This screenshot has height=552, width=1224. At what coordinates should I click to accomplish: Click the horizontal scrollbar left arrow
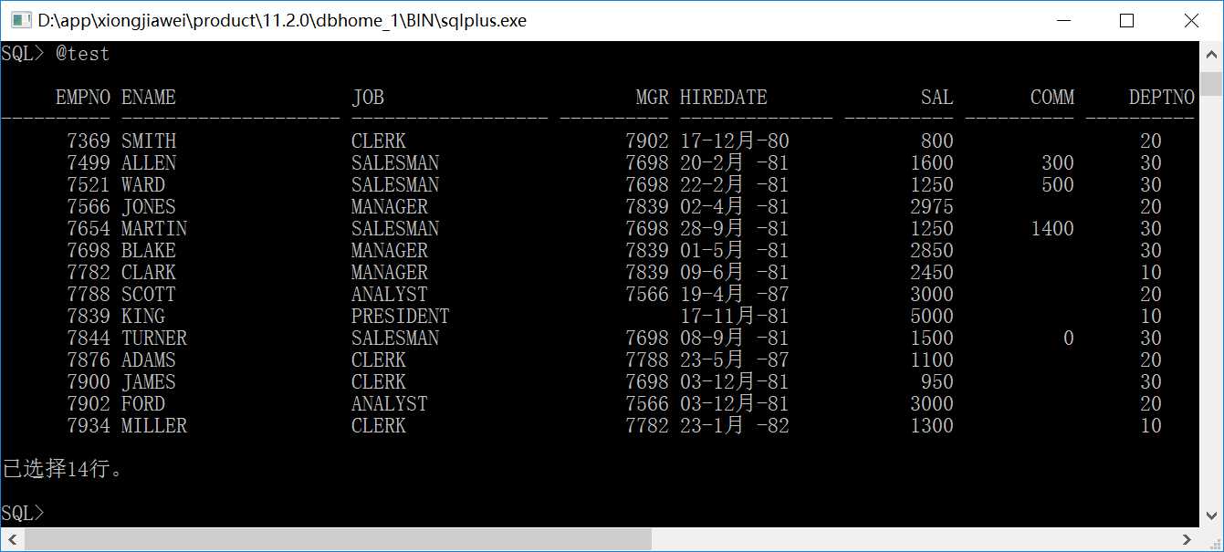click(x=12, y=539)
